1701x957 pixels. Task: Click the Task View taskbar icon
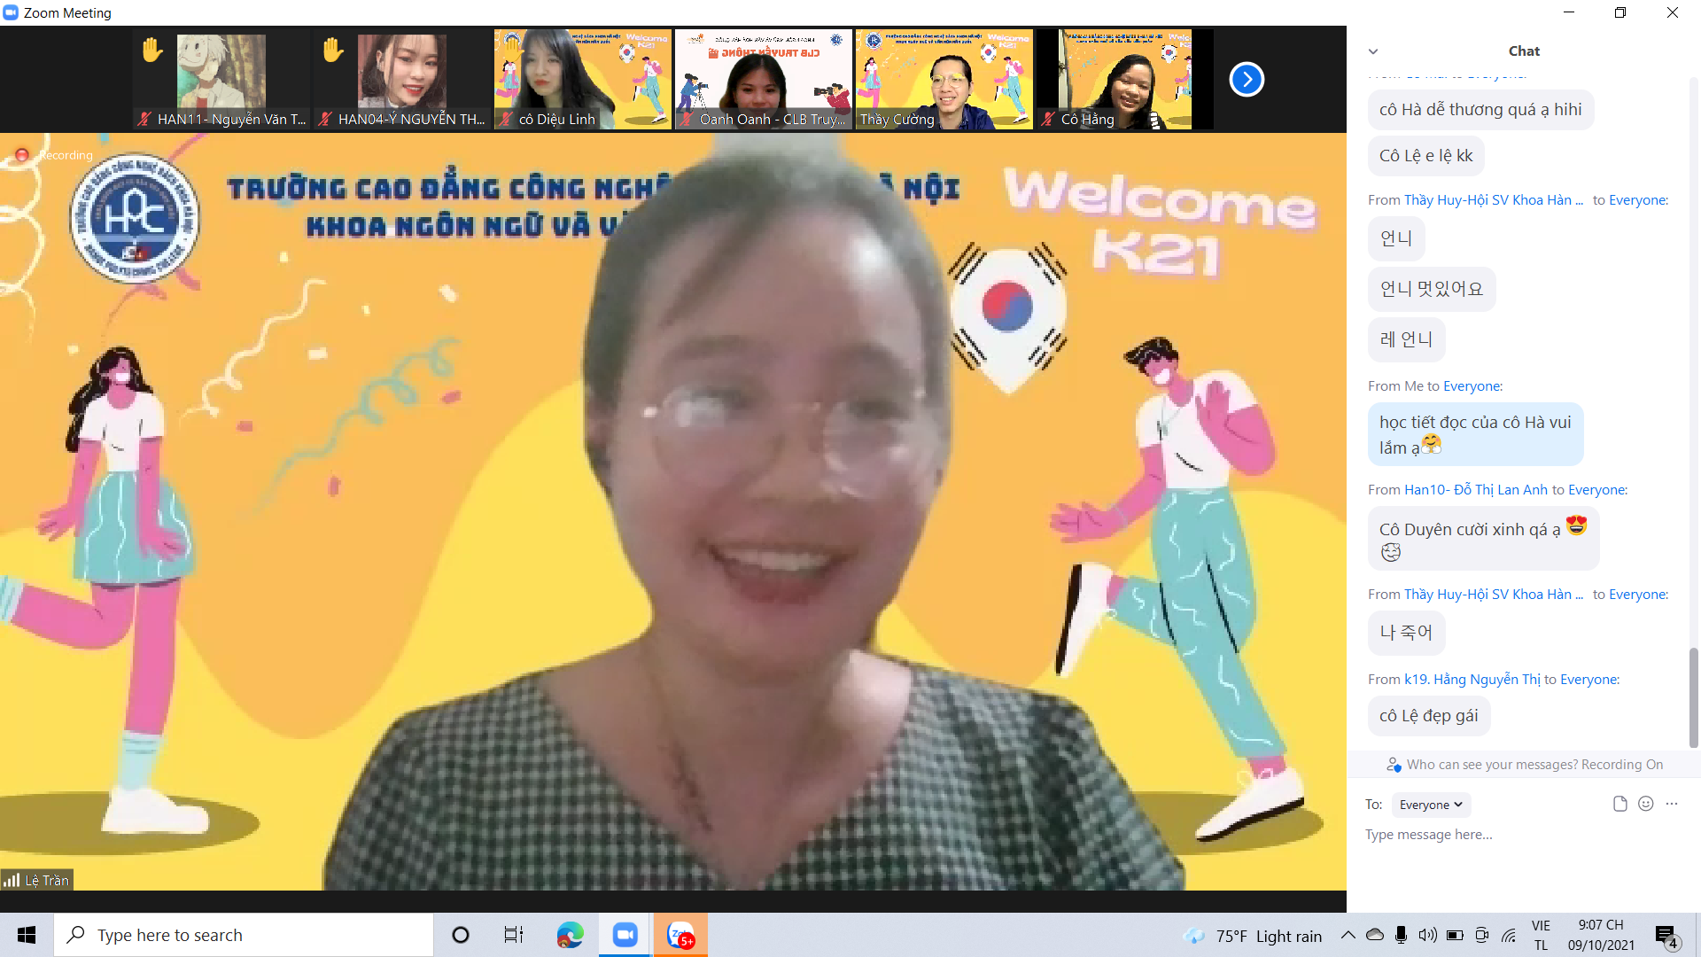click(514, 935)
